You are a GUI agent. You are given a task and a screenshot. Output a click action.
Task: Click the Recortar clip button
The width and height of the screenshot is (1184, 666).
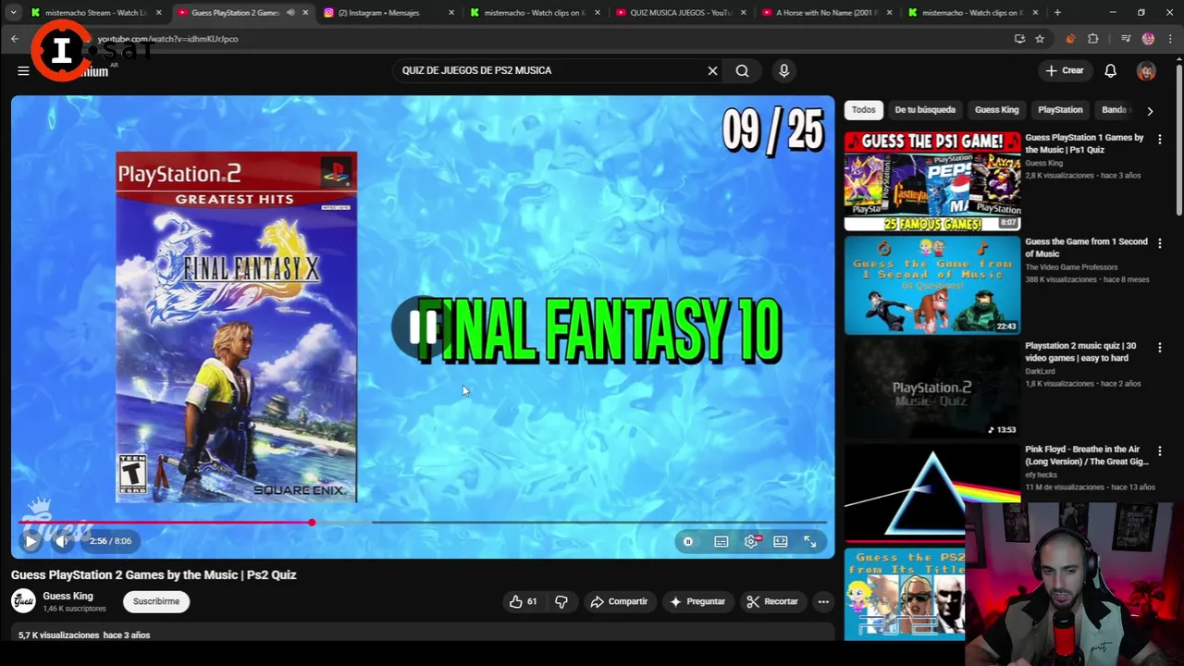coord(772,601)
